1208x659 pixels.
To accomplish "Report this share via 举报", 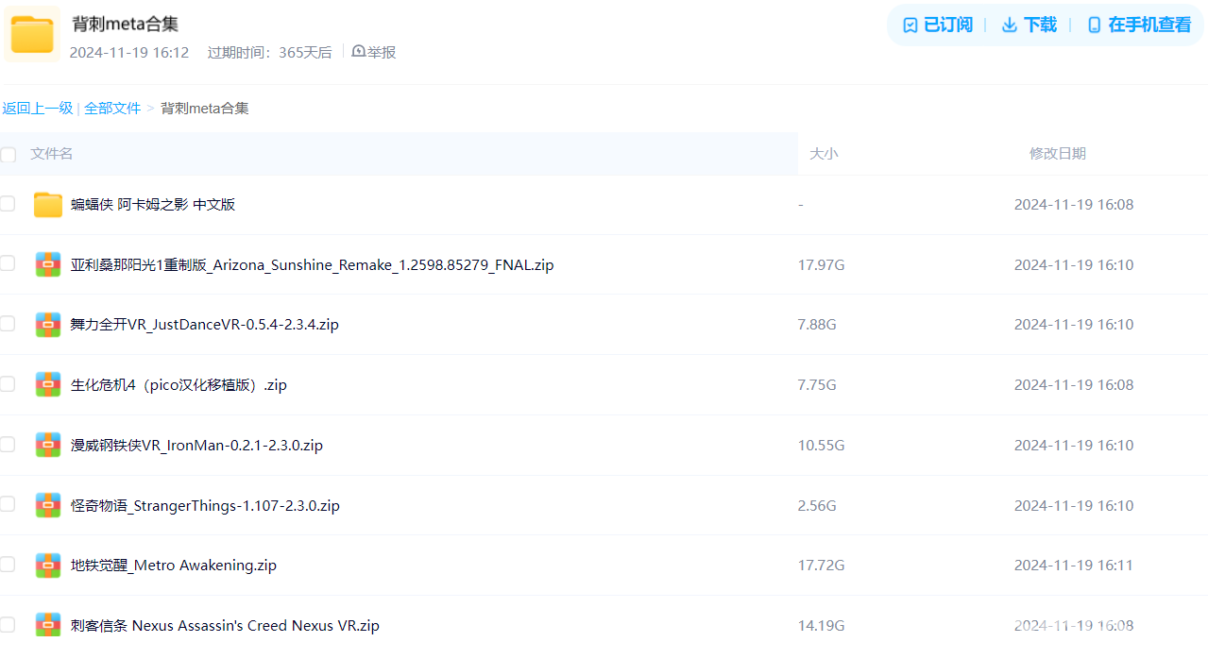I will coord(374,52).
